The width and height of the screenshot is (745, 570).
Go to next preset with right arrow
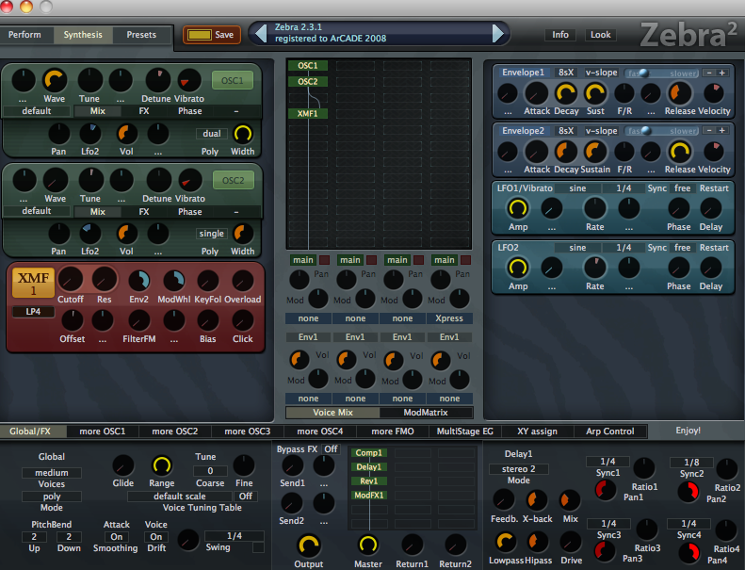pyautogui.click(x=497, y=33)
